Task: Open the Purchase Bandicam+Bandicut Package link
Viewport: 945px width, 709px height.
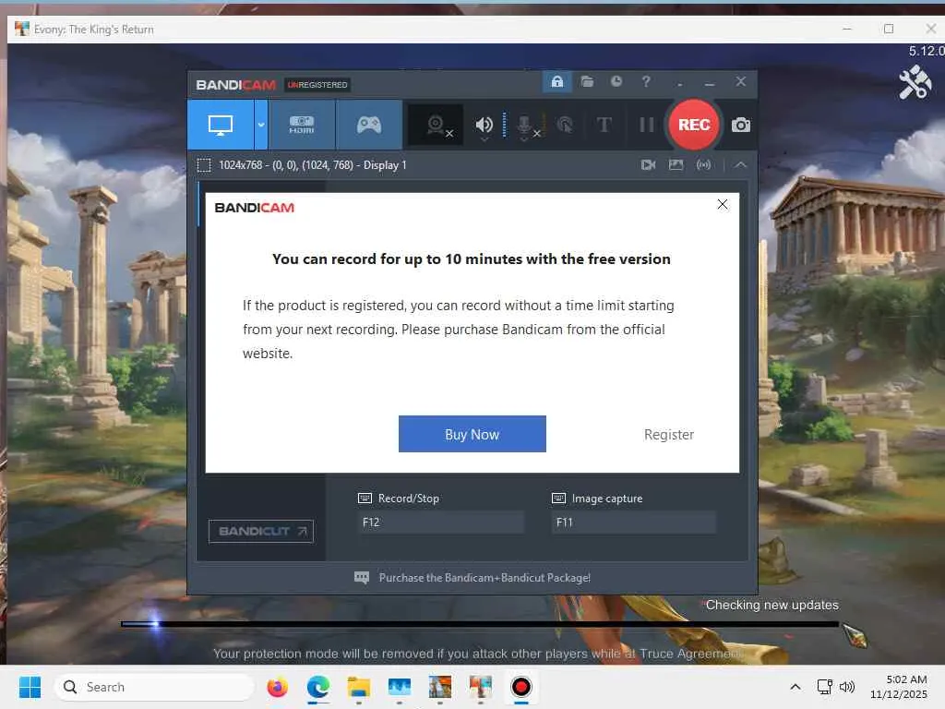Action: coord(484,578)
